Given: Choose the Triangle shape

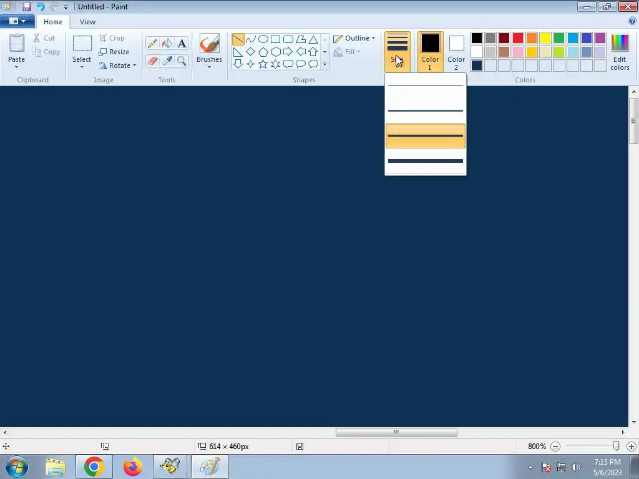Looking at the screenshot, I should 313,39.
